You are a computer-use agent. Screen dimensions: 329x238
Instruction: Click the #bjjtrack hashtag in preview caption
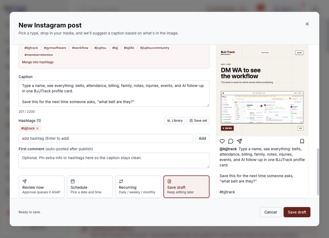227,192
